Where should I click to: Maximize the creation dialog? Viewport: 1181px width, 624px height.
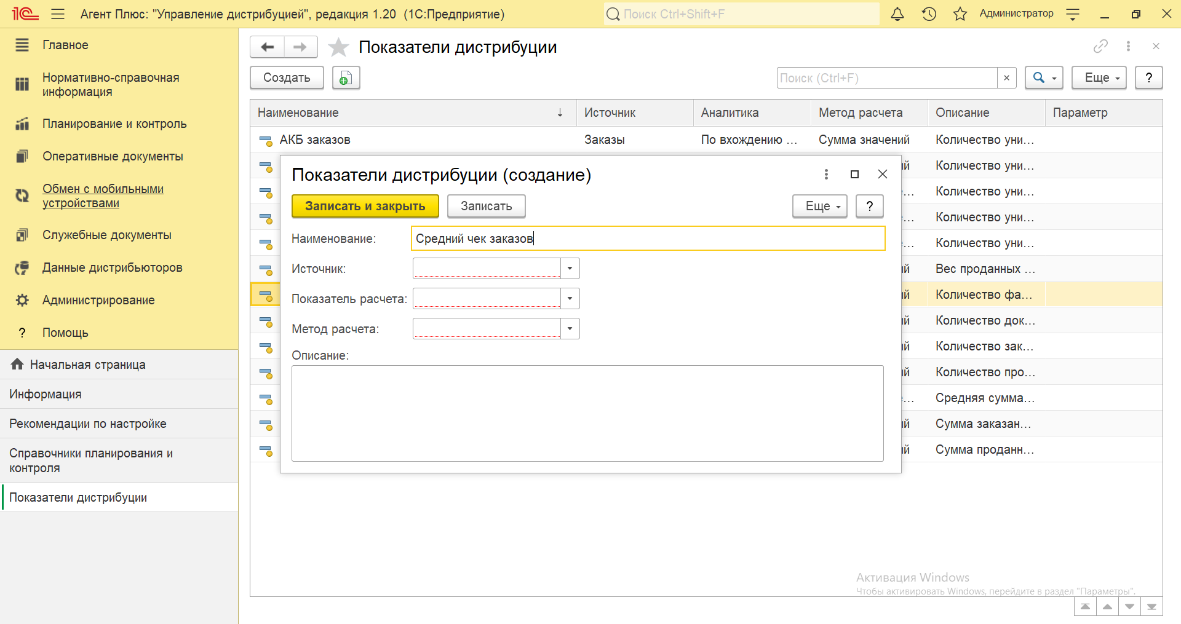tap(854, 175)
